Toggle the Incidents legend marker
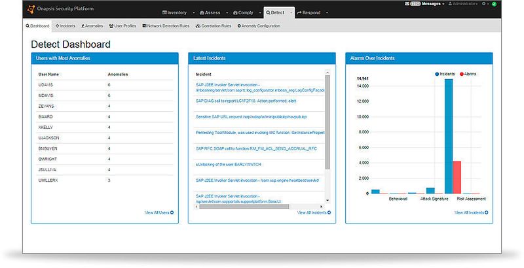The height and width of the screenshot is (268, 524). click(437, 74)
